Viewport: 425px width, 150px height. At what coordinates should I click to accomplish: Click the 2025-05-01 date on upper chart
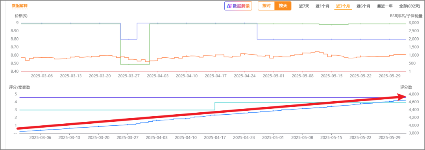coord(273,76)
